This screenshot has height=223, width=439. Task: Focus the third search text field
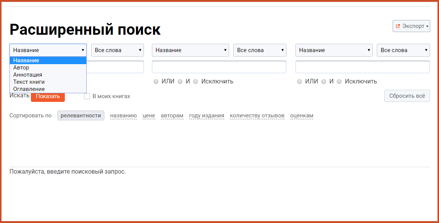(x=363, y=67)
